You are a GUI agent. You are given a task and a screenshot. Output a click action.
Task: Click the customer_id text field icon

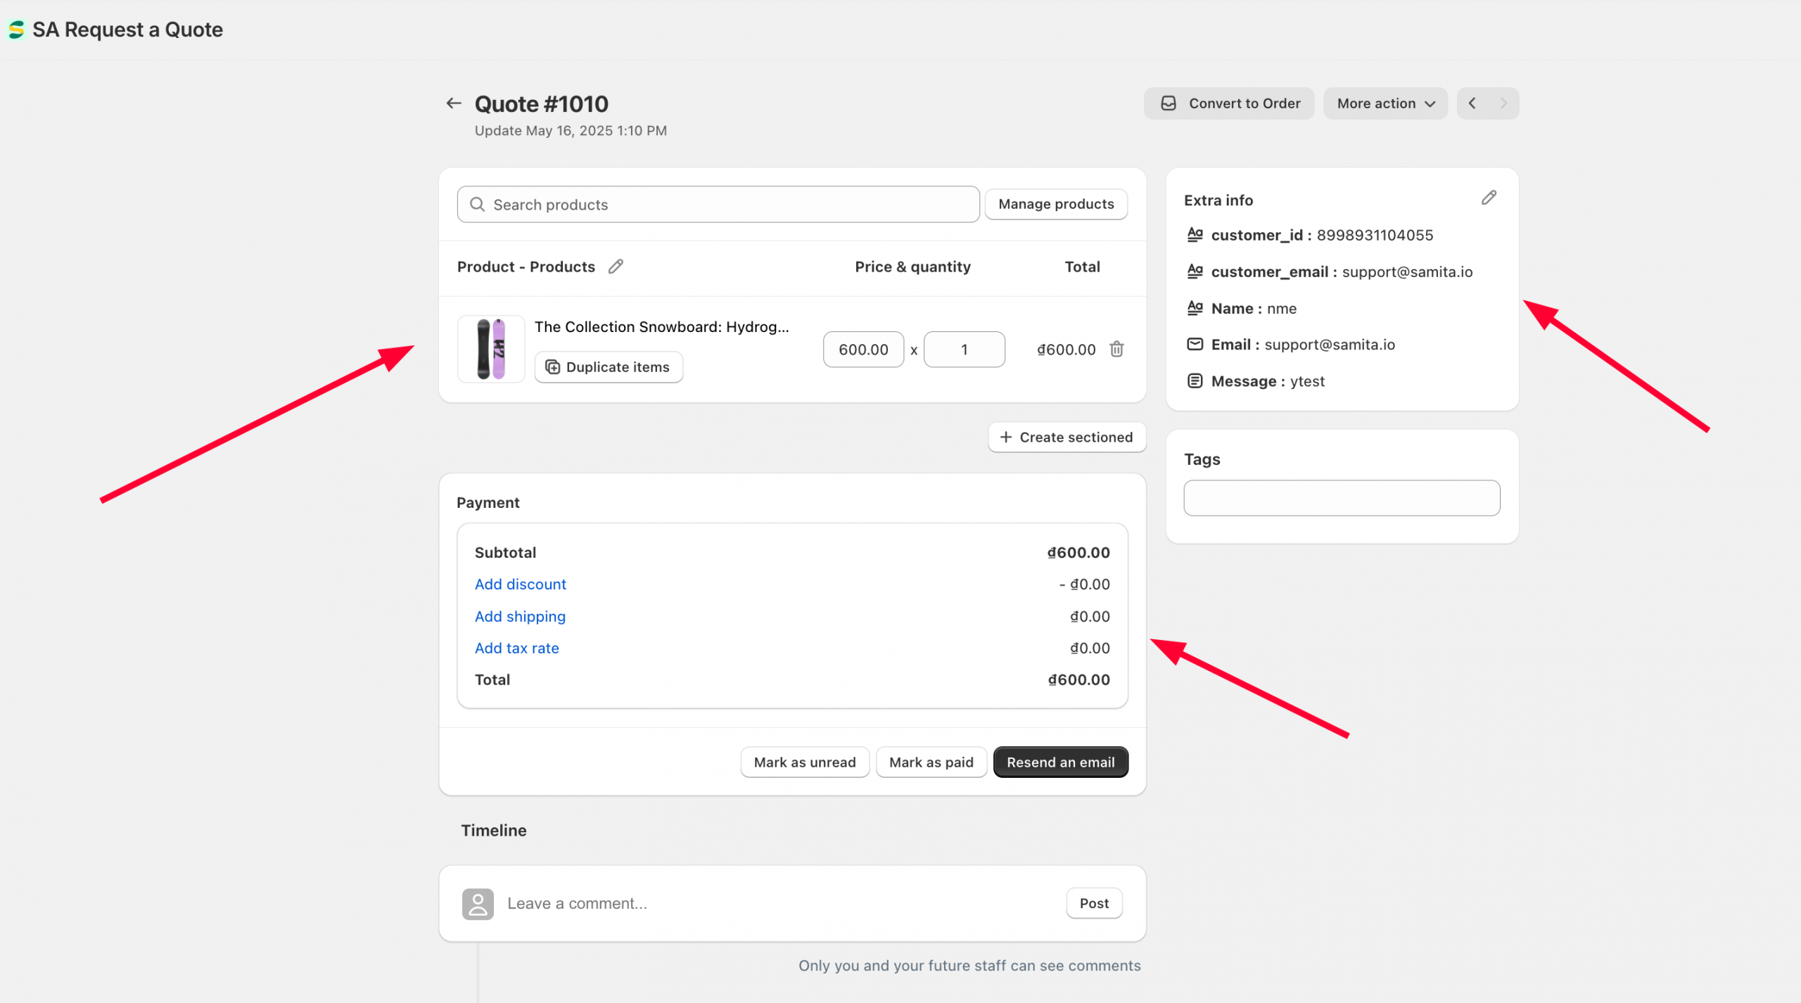1195,234
